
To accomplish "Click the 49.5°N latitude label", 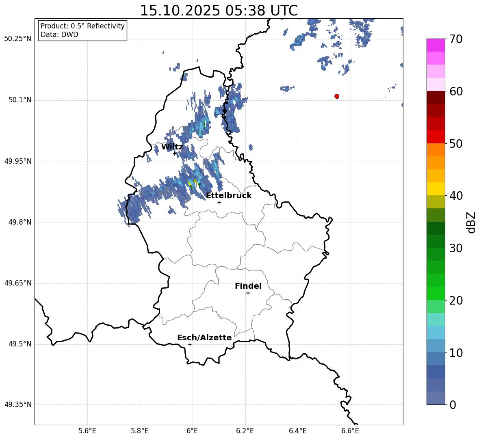I will pyautogui.click(x=20, y=344).
